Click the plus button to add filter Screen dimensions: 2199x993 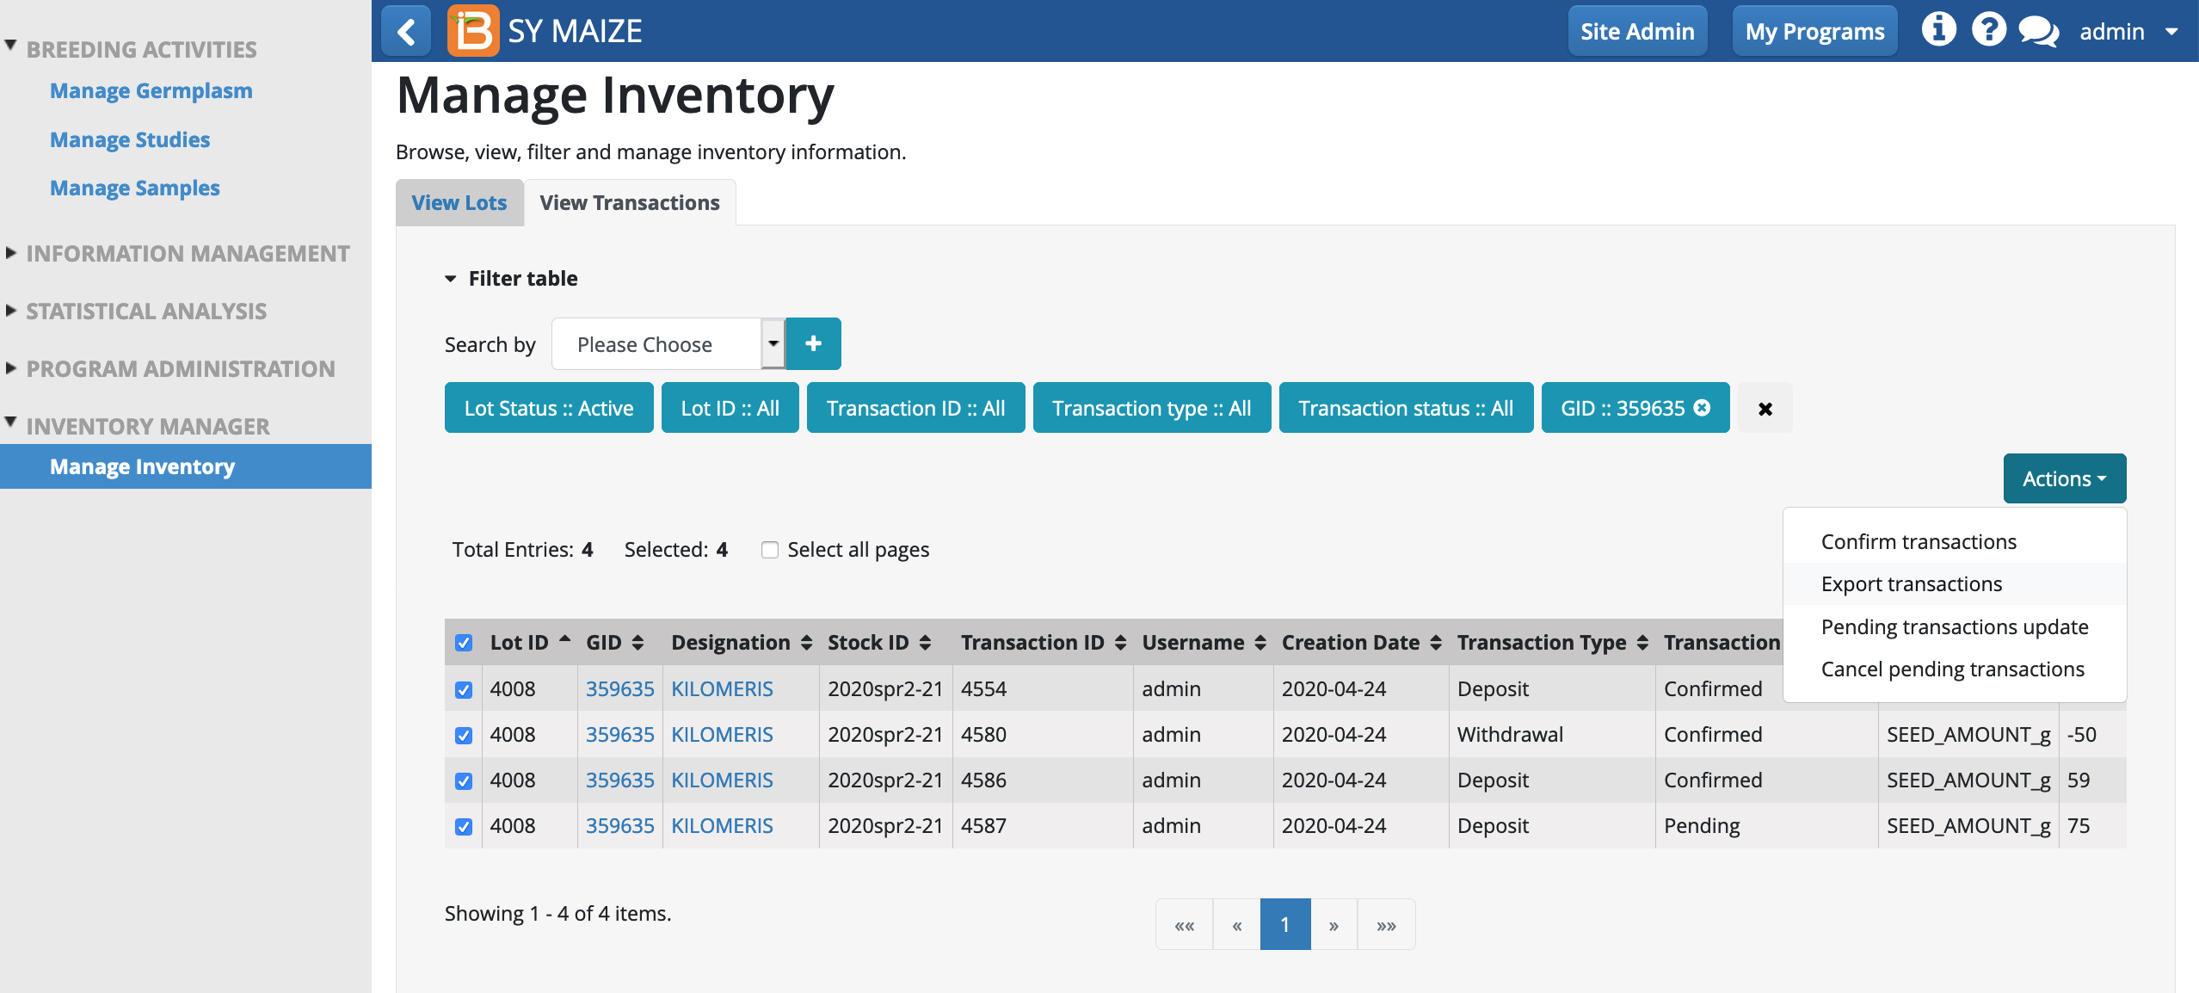point(813,344)
